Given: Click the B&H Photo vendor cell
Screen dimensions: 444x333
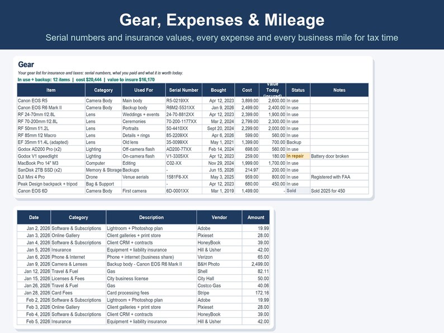Looking at the screenshot, I should (x=219, y=264).
